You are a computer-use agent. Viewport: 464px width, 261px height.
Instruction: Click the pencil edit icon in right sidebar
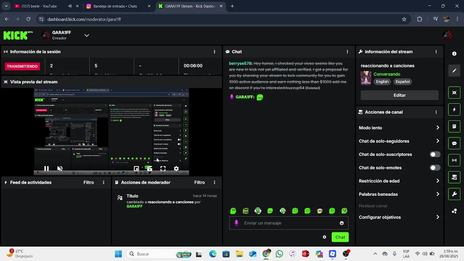coord(454,71)
